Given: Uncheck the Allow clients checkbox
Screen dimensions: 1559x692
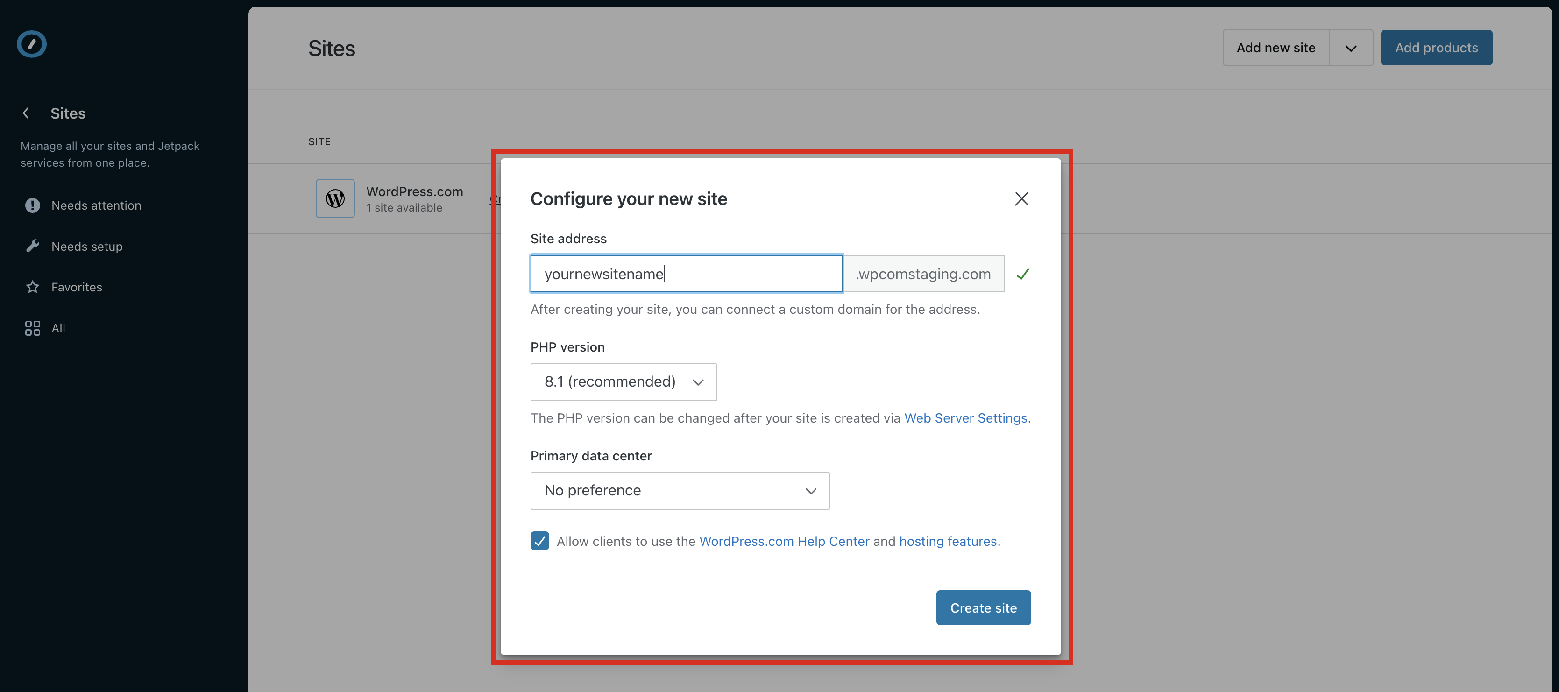Looking at the screenshot, I should pos(539,541).
